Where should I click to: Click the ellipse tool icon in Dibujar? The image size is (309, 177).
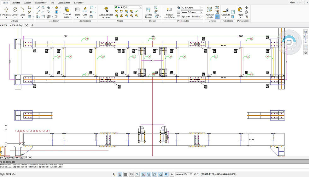coord(29,12)
